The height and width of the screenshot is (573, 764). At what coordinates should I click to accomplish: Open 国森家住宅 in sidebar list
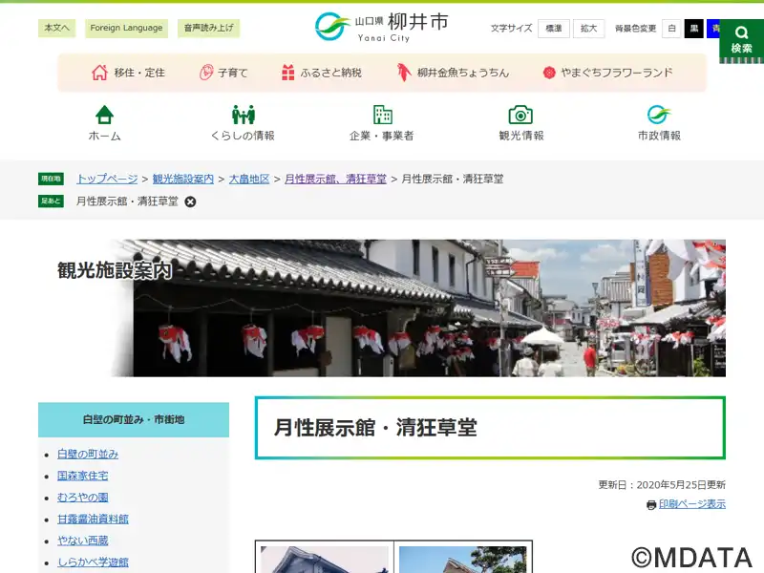click(82, 476)
